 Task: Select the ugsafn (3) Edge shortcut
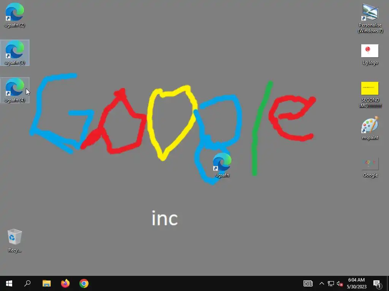point(15,52)
